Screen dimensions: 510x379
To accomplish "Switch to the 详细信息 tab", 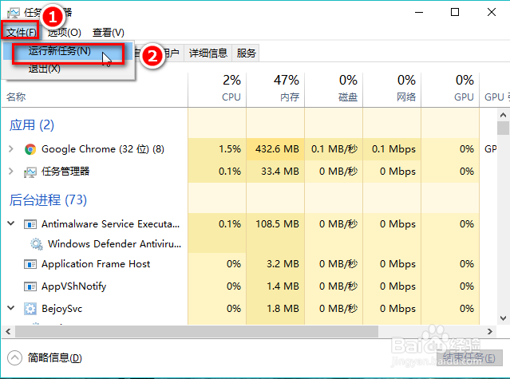I will [208, 53].
